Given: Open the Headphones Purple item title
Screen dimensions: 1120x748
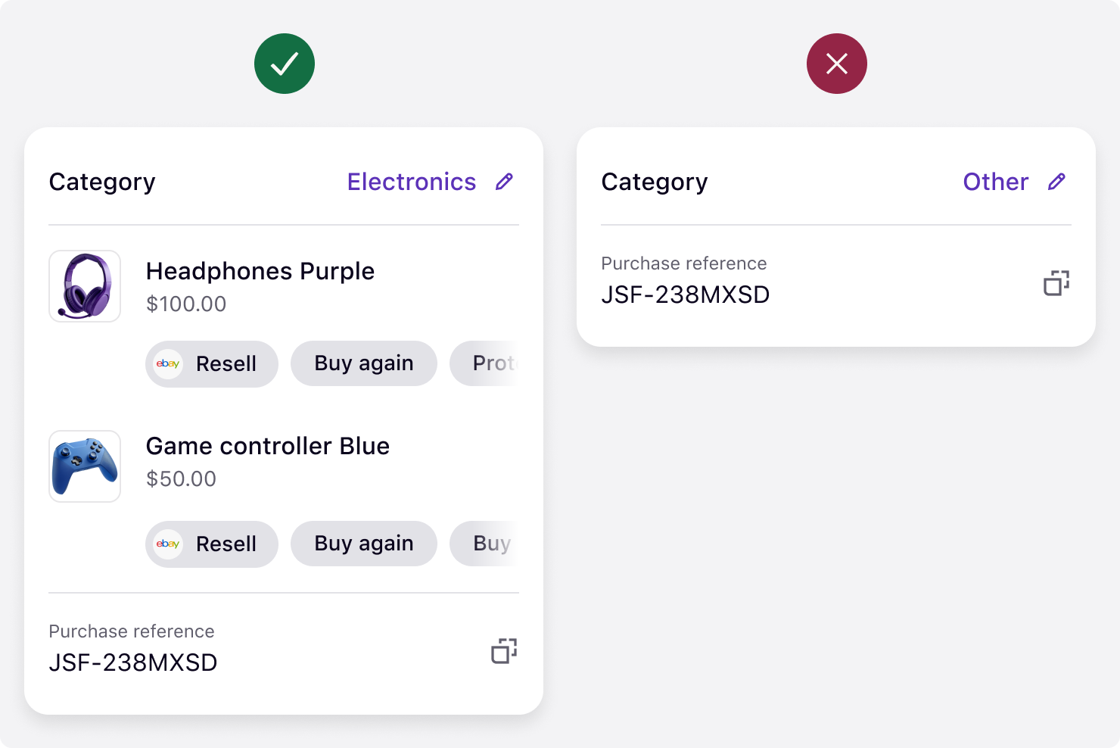Looking at the screenshot, I should [x=260, y=271].
